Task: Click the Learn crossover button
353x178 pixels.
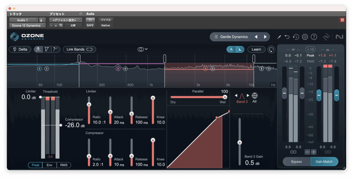Action: [x=256, y=49]
